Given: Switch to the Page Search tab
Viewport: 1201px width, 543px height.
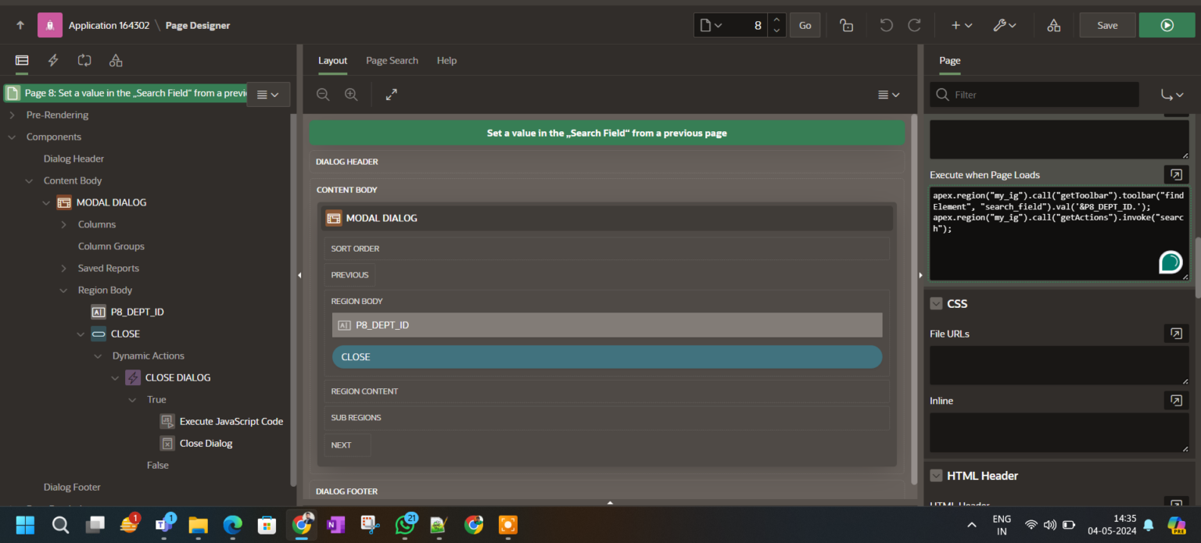Looking at the screenshot, I should coord(391,60).
